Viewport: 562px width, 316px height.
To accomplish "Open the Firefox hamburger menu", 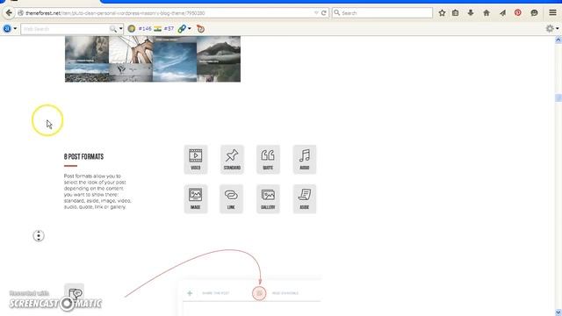I will coord(552,13).
